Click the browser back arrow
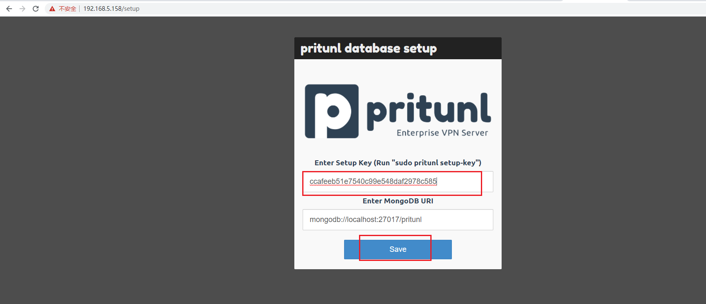 tap(9, 9)
